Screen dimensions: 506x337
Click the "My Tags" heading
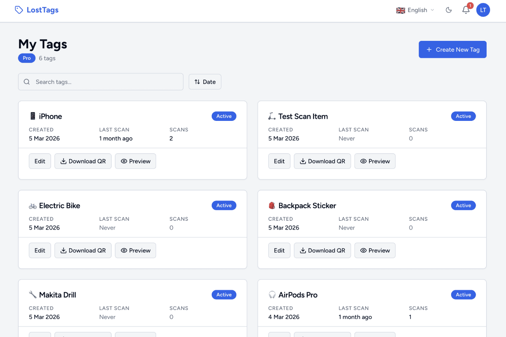43,44
